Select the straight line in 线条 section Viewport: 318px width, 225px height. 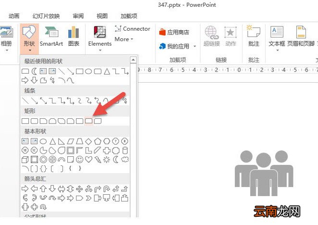tap(25, 101)
